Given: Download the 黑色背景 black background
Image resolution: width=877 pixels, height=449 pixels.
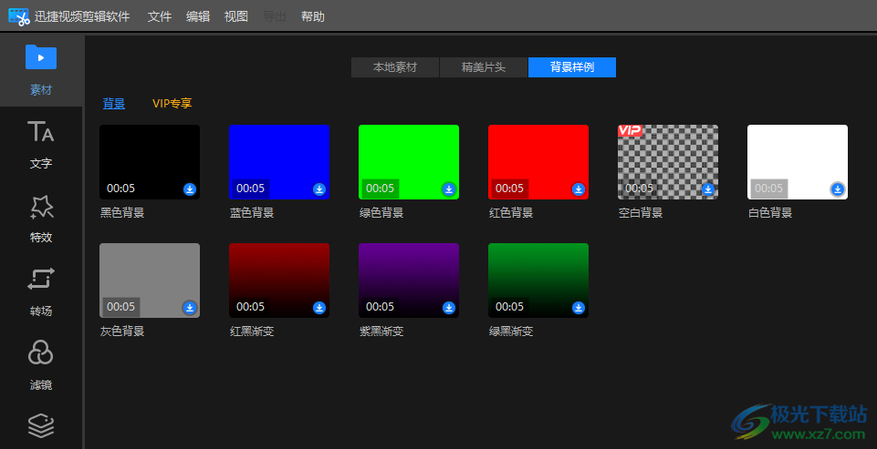Looking at the screenshot, I should click(190, 189).
